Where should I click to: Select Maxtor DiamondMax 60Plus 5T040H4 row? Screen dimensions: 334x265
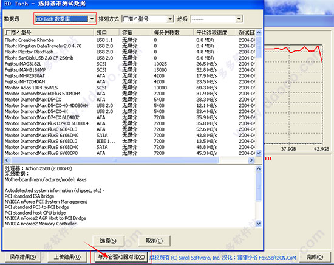pos(129,94)
